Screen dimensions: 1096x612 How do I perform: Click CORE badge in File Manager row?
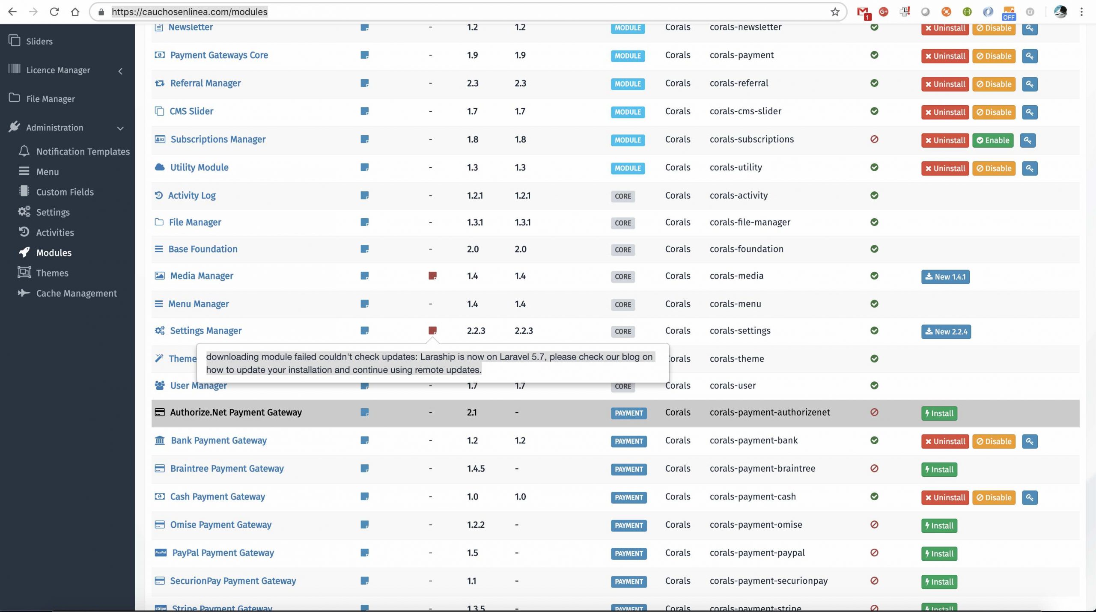pos(623,223)
